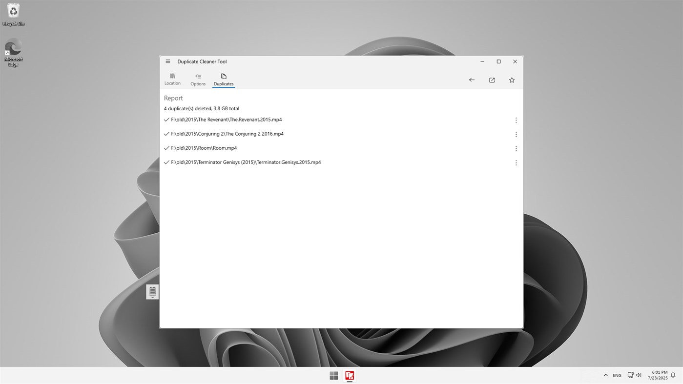Expand hidden icons in the system tray
The width and height of the screenshot is (683, 384).
[x=605, y=375]
